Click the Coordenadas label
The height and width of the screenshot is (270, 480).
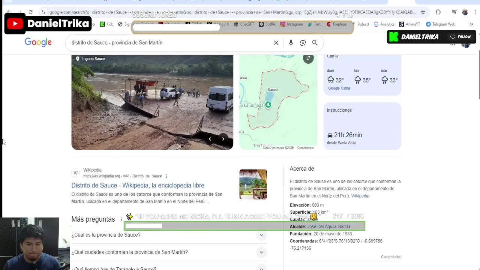pos(304,241)
